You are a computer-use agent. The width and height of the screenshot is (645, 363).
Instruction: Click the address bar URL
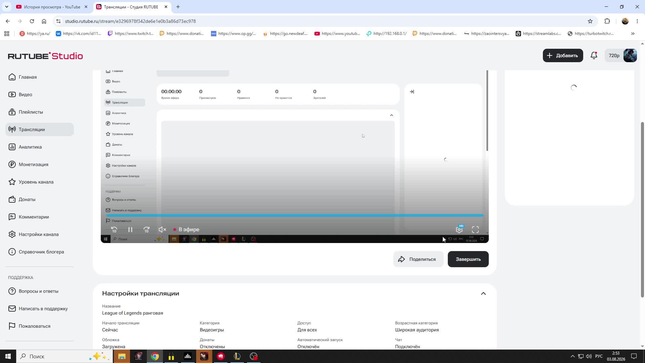click(x=130, y=21)
